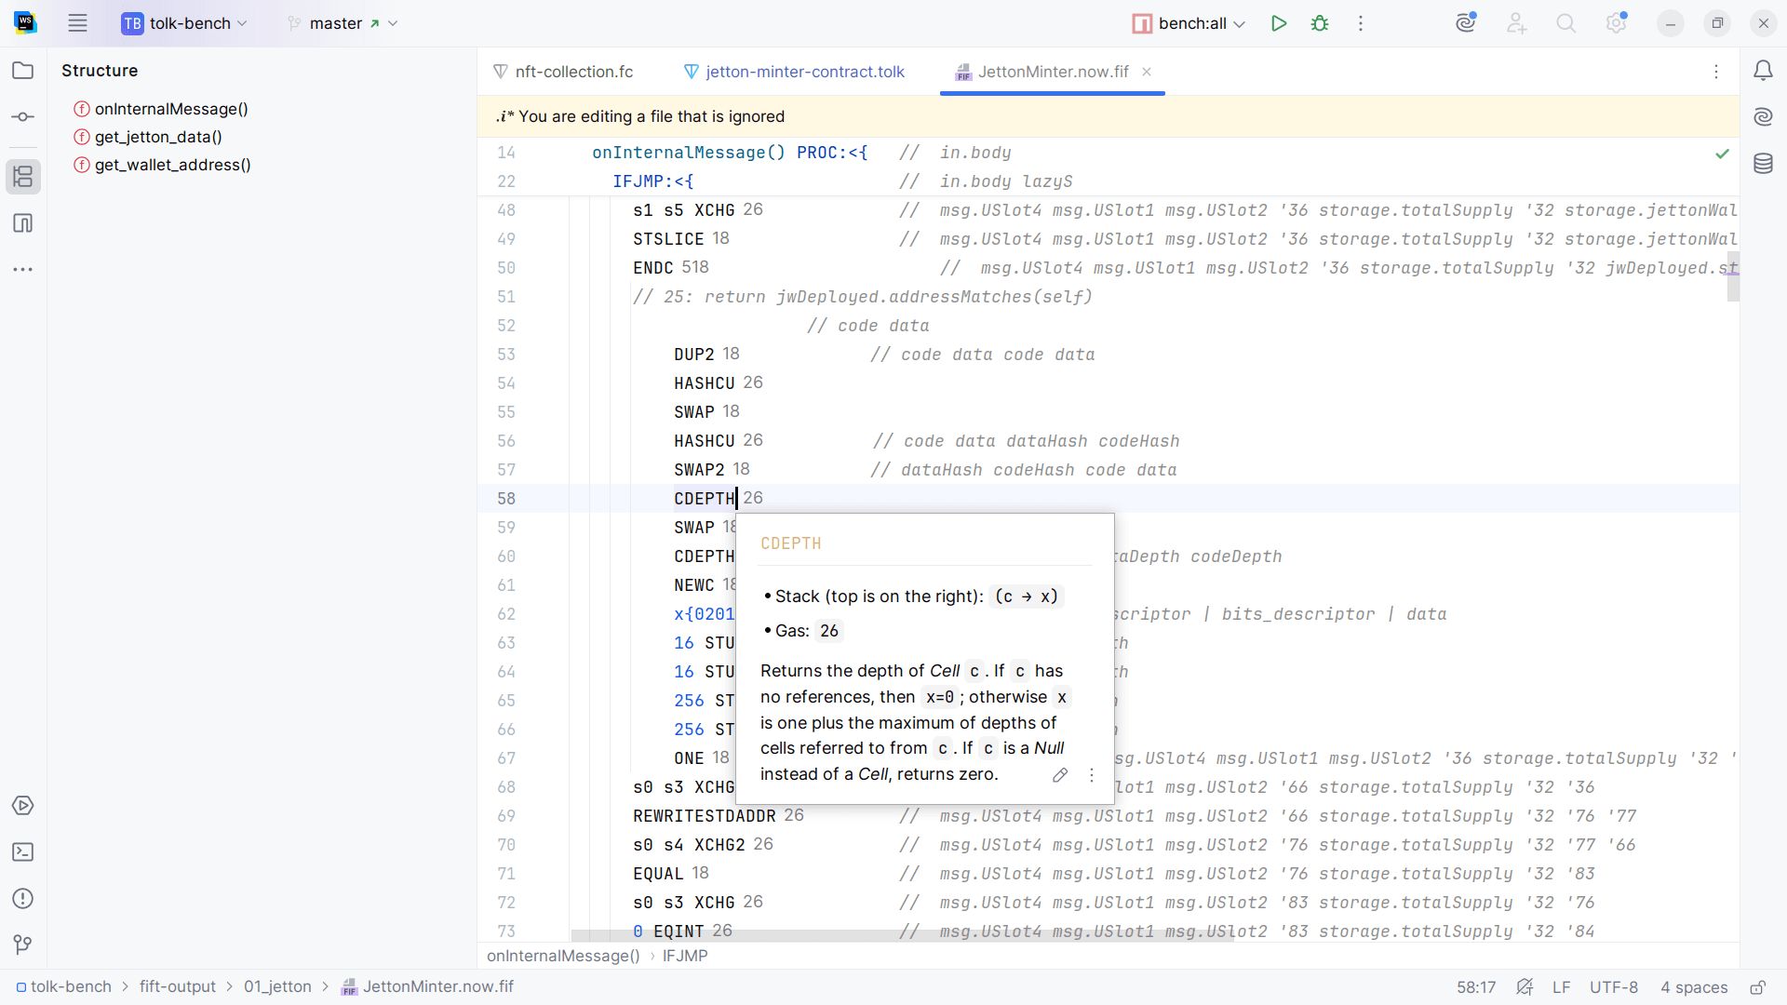Click the ignored-file warning banner

coord(1108,116)
